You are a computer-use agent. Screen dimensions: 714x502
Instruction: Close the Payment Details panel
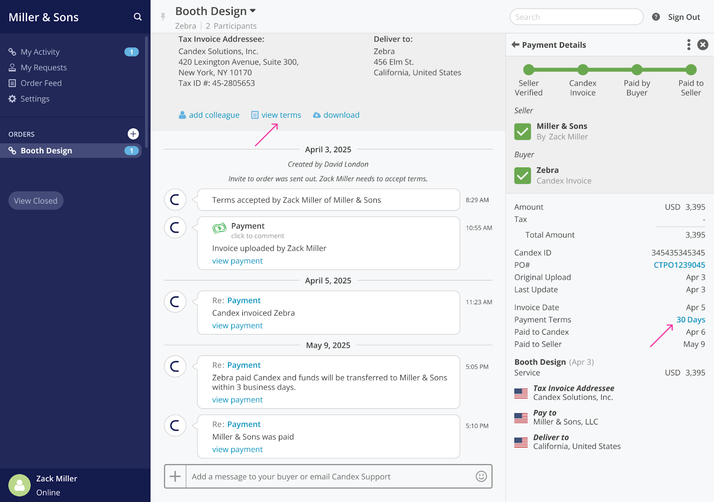(x=703, y=45)
